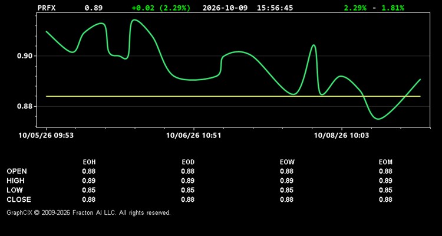Click the 10/05/26 09:53 axis label

point(46,136)
